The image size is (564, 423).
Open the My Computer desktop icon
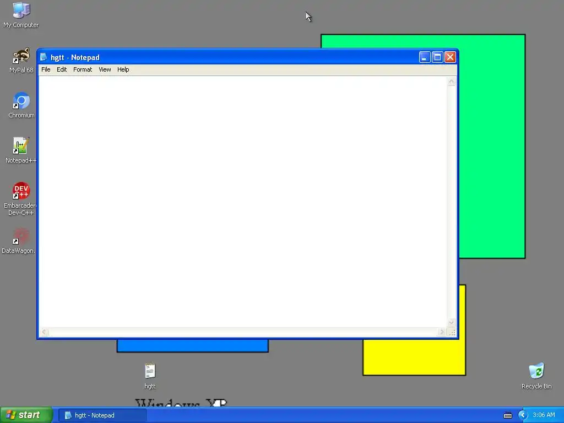tap(21, 15)
